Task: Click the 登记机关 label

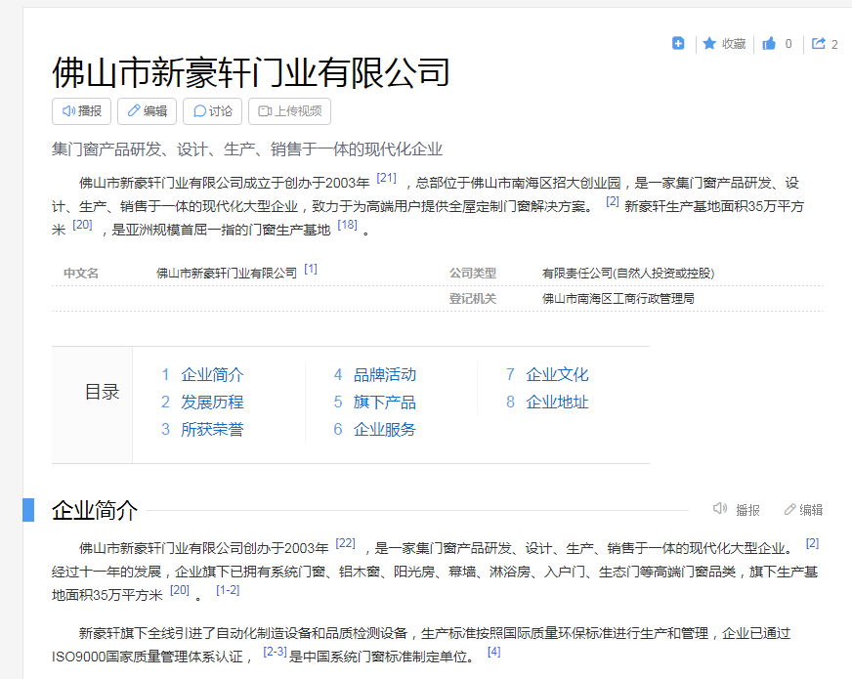Action: [x=472, y=298]
